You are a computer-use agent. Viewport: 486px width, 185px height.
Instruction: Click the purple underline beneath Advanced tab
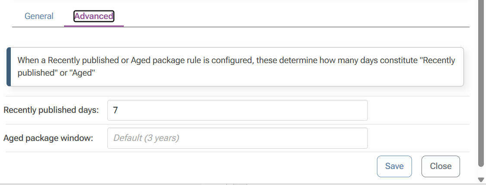click(93, 26)
